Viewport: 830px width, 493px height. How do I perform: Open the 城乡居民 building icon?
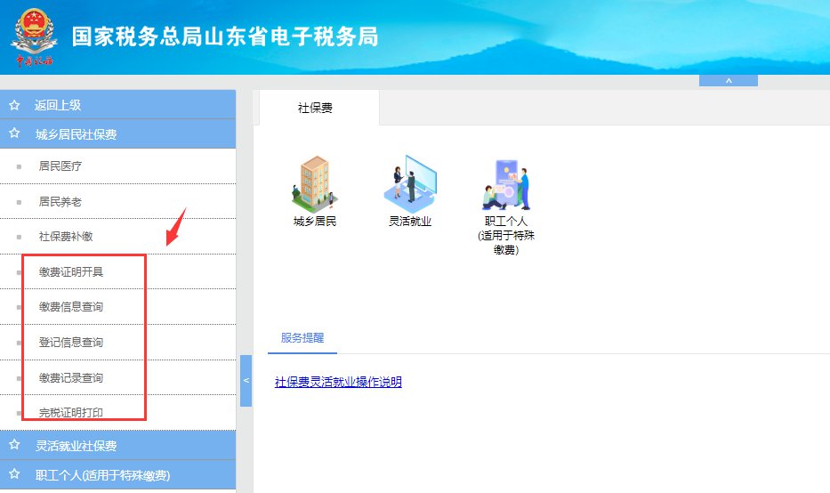point(314,183)
